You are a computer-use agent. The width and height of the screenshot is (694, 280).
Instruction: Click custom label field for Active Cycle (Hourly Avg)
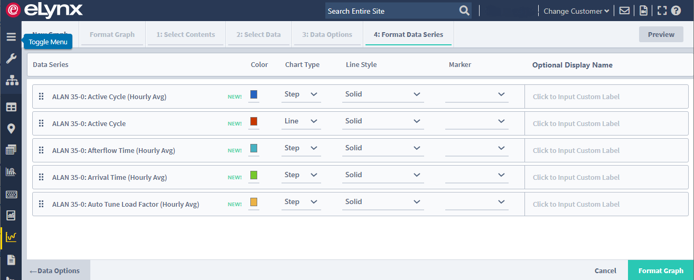(x=606, y=96)
